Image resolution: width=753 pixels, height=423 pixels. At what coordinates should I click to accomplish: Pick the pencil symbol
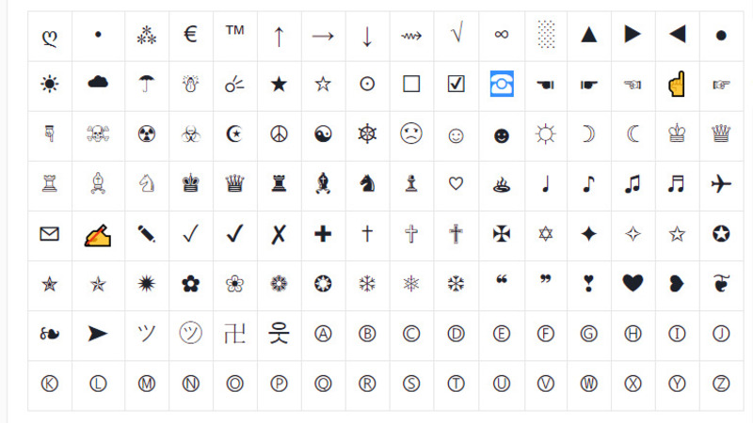click(147, 234)
